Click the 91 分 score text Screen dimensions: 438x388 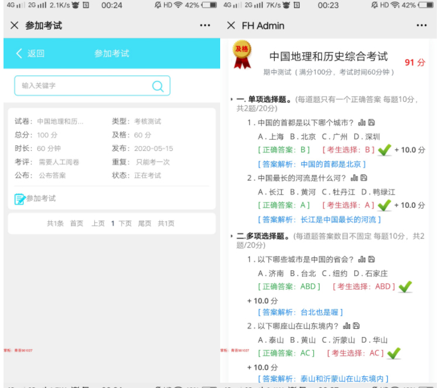point(415,62)
